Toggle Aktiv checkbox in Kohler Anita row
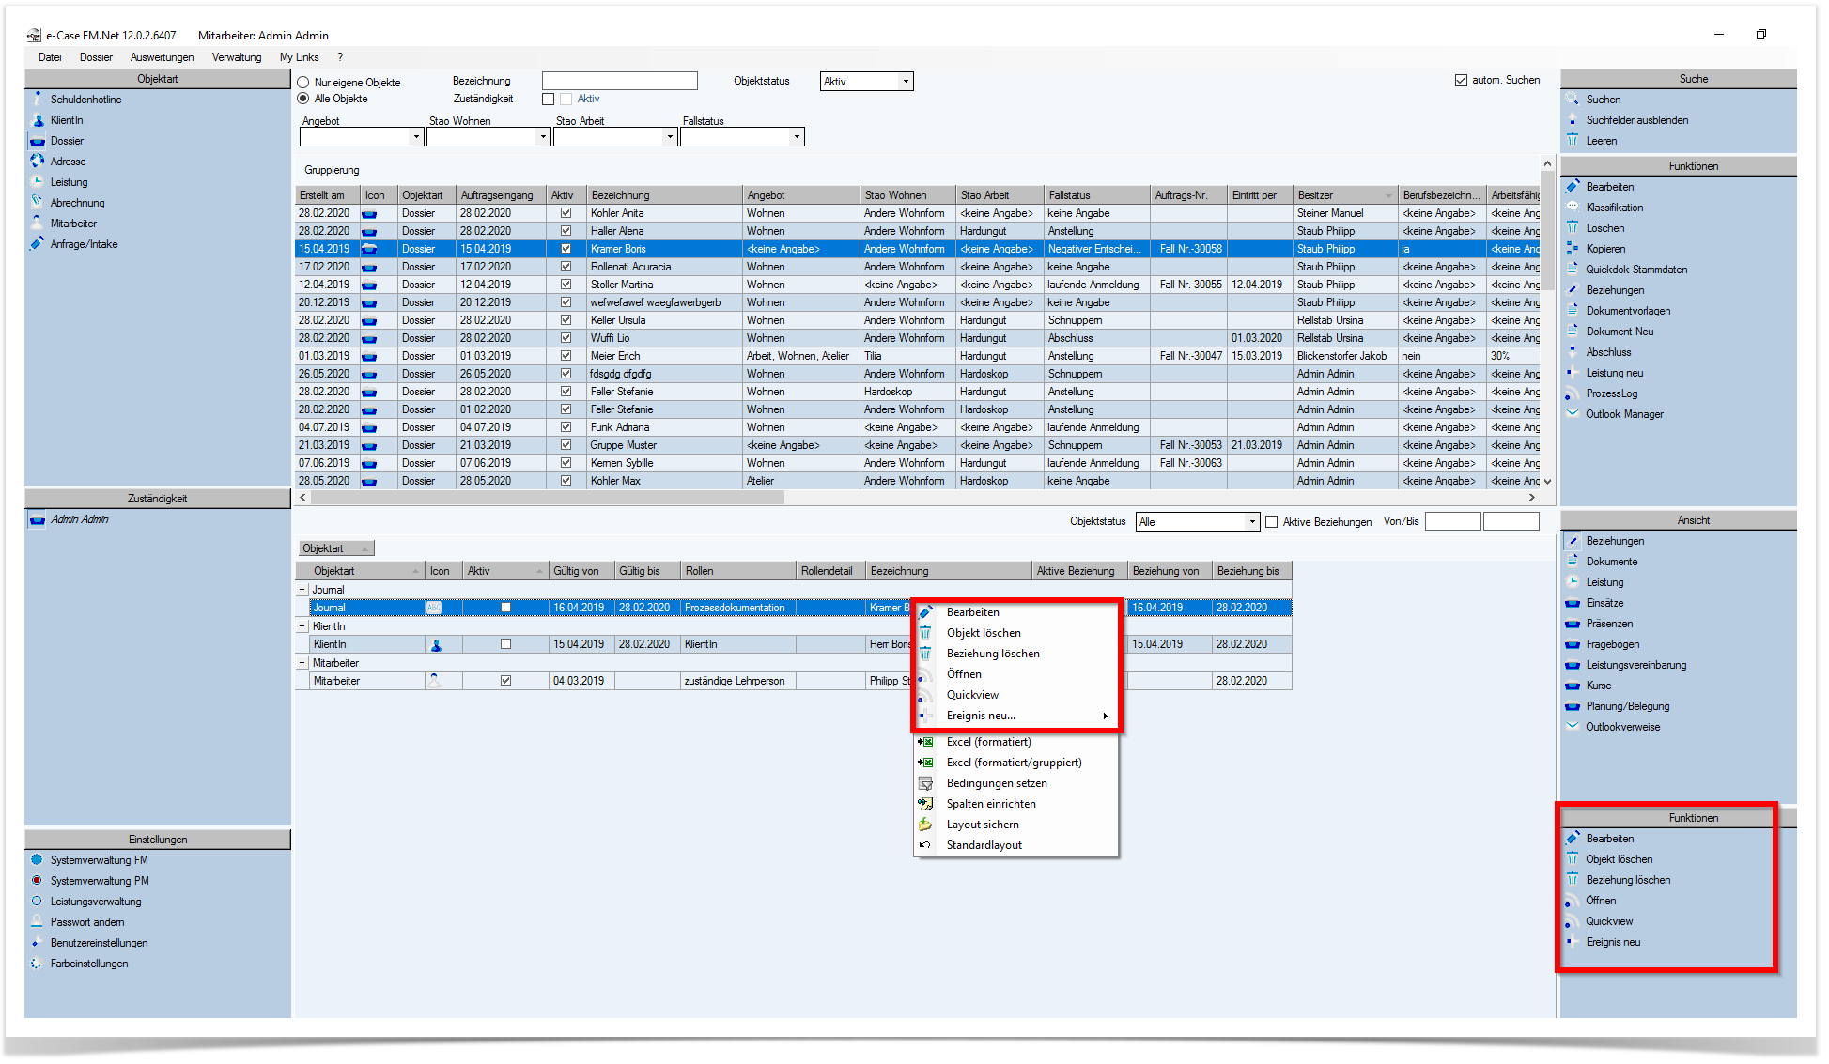 566,213
